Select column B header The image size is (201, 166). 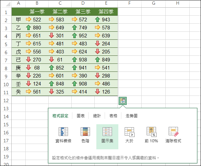[x=37, y=3]
